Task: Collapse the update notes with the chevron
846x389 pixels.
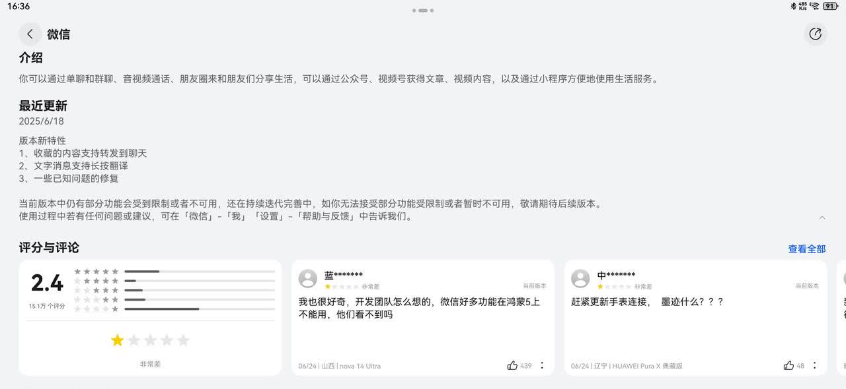Action: 822,218
